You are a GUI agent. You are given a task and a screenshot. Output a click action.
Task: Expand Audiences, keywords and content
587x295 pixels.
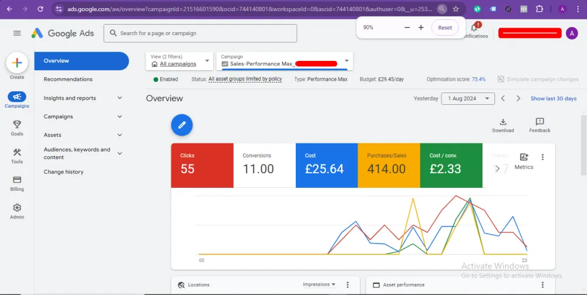(119, 153)
